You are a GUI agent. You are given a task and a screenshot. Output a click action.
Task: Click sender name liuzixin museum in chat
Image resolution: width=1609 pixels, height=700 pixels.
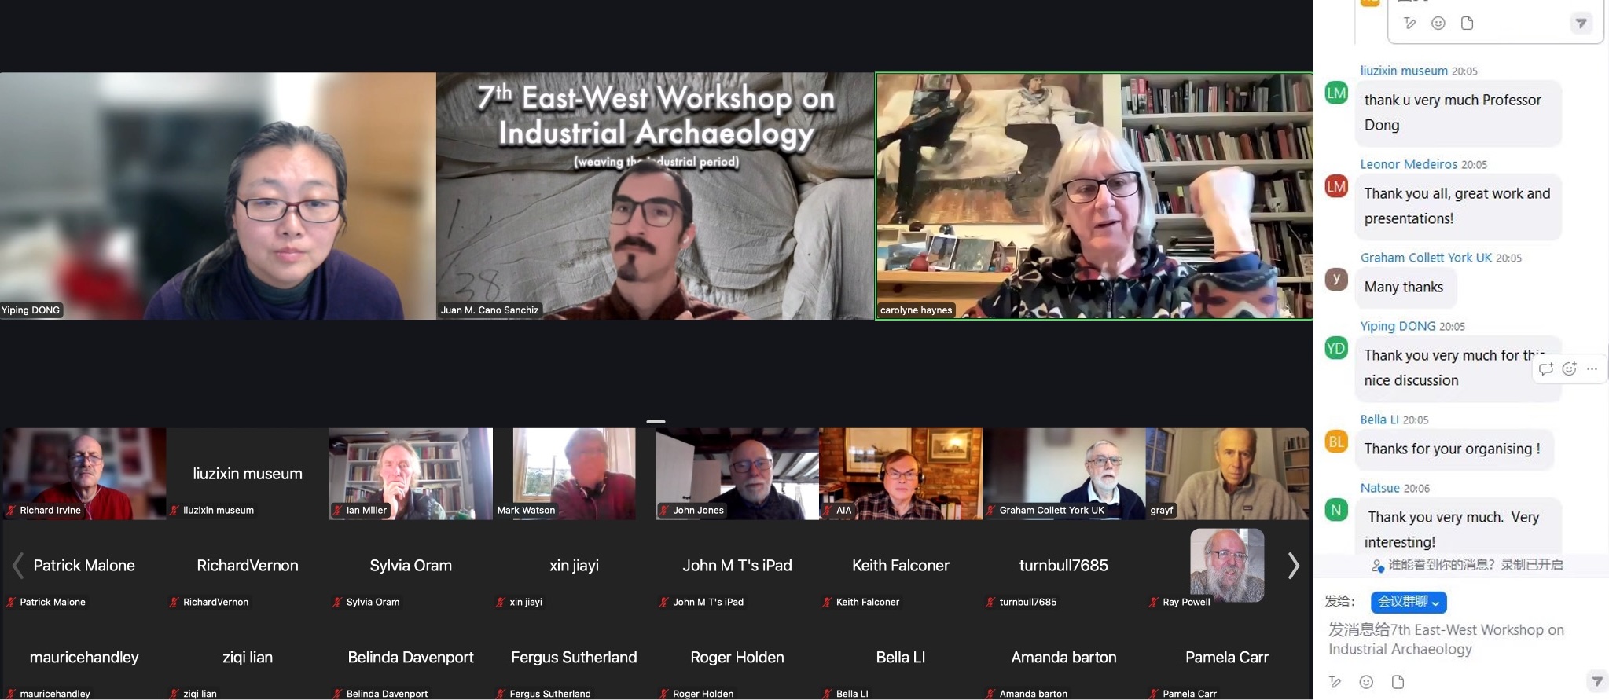(x=1404, y=71)
